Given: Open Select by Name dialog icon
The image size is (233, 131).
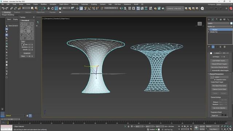Looking at the screenshot, I should pyautogui.click(x=36, y=8).
